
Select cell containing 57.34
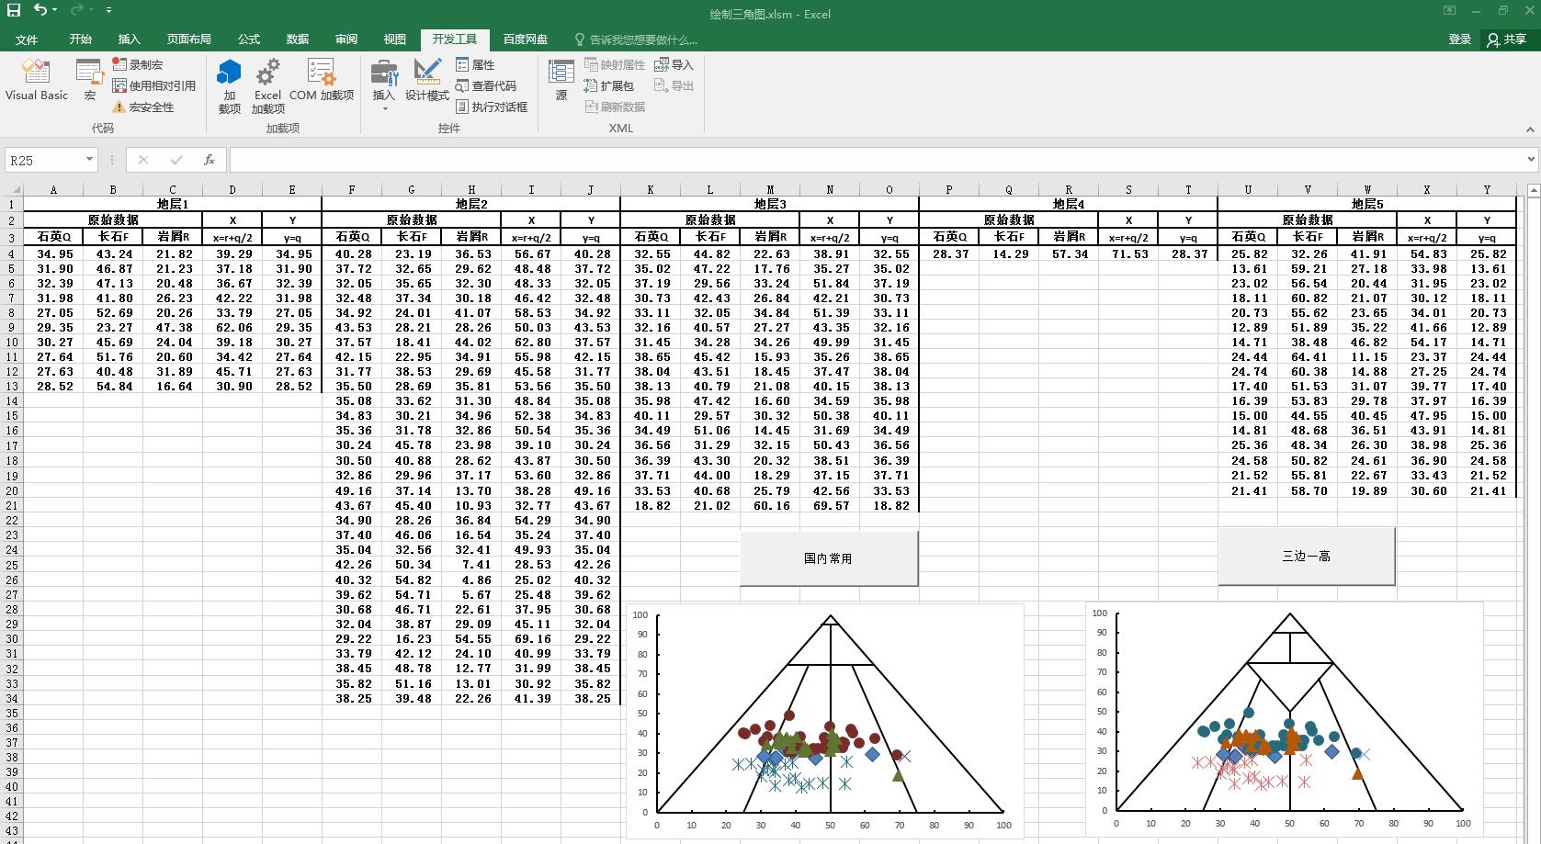1069,253
